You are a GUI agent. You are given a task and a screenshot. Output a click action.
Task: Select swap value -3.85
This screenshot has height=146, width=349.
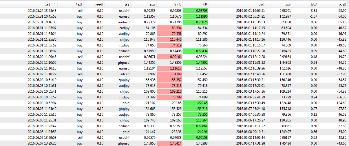(x=313, y=11)
